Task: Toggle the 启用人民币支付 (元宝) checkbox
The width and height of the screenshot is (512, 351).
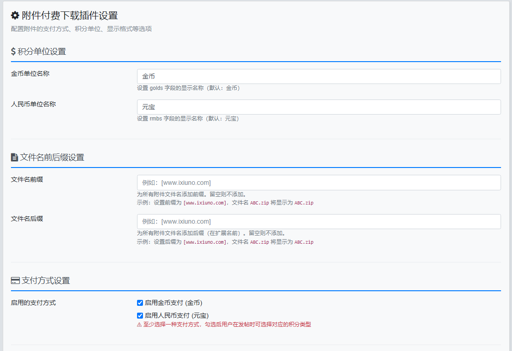Action: tap(140, 315)
